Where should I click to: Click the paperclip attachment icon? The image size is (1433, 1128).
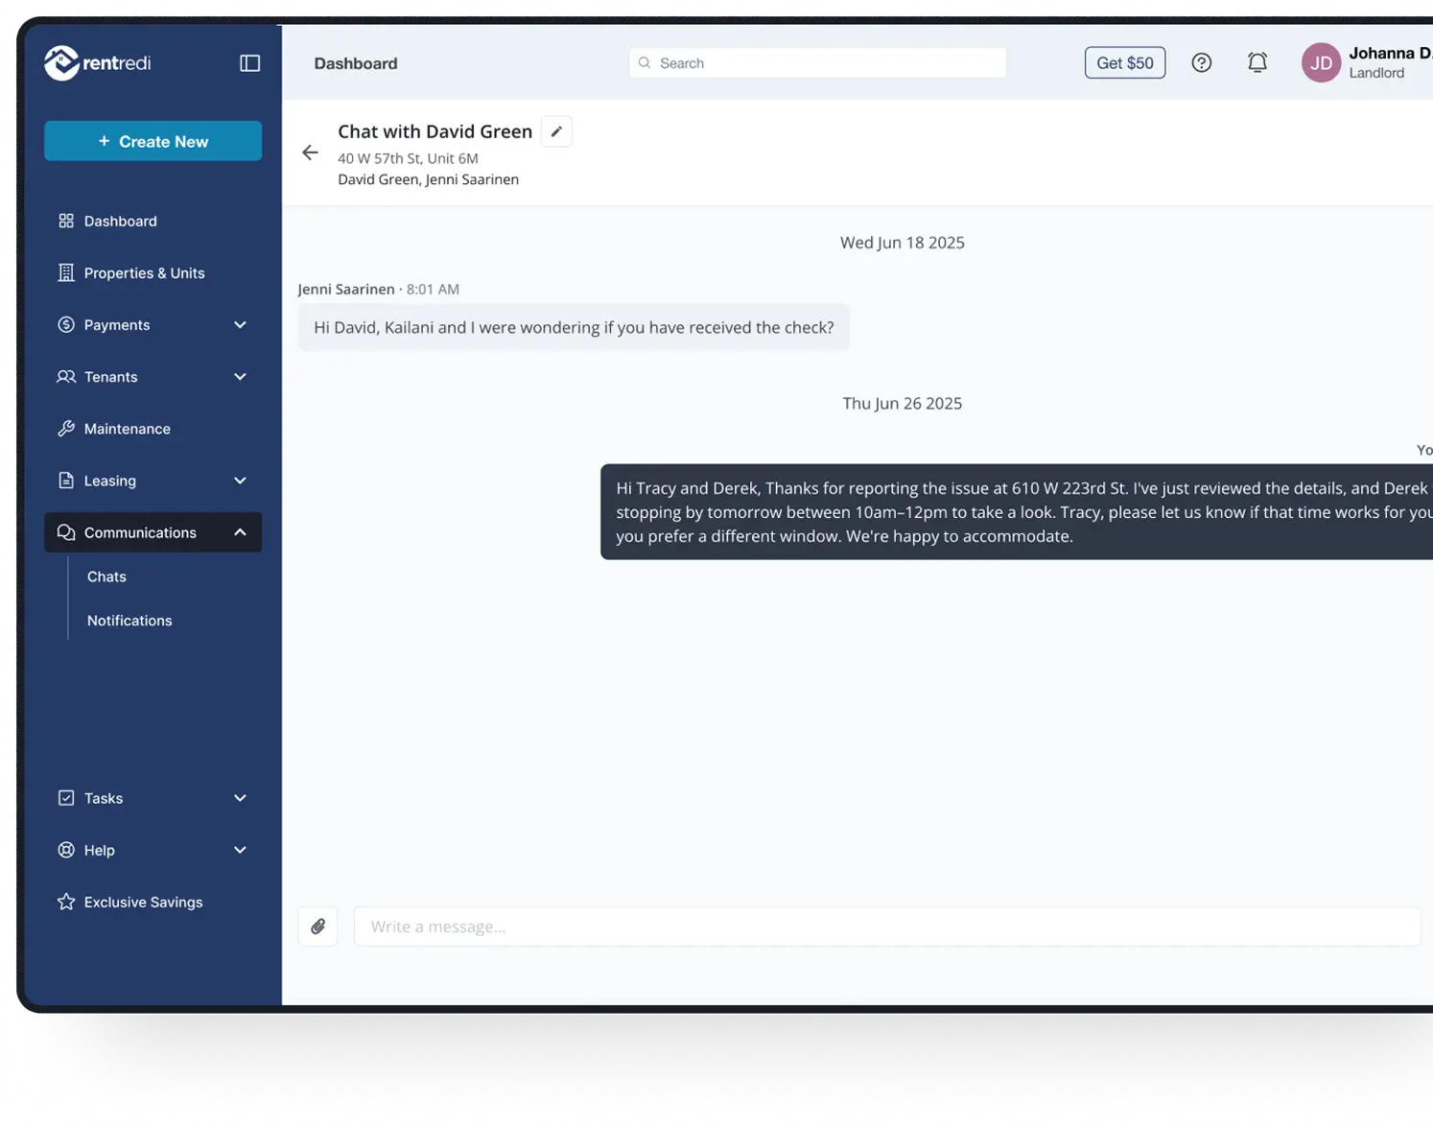[x=317, y=927]
